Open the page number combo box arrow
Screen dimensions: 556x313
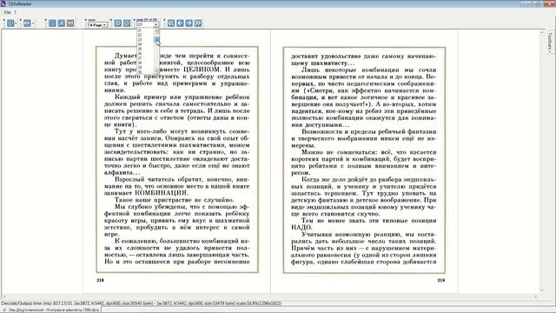point(156,25)
